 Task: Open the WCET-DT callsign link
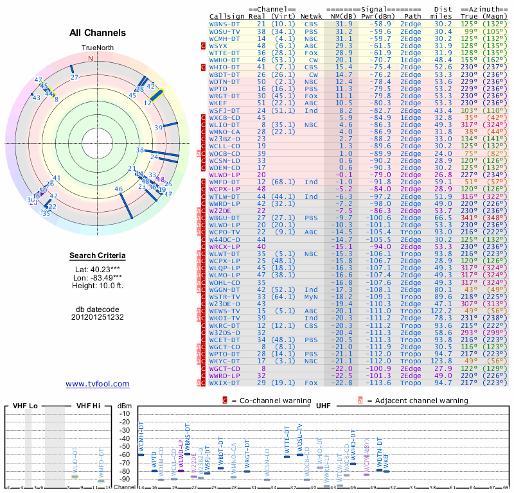coord(224,340)
